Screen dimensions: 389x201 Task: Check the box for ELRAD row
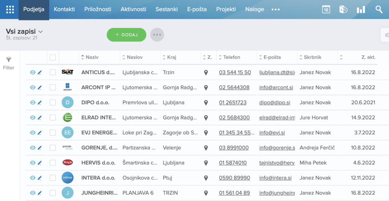(53, 118)
